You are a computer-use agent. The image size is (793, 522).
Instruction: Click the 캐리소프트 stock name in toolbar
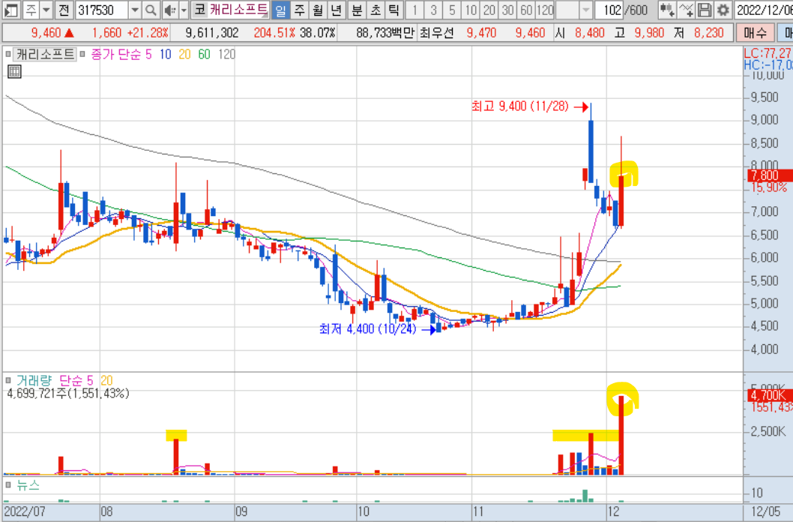[x=238, y=10]
